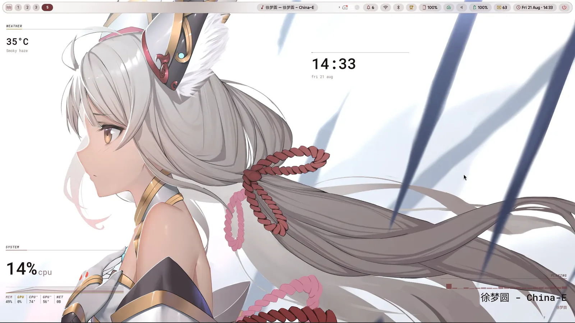Select the highlighted GPU 0% stat

(20, 299)
